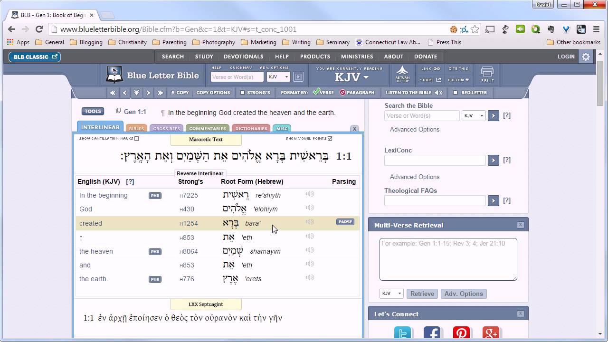The height and width of the screenshot is (342, 608).
Task: Toggle Show Vowel Points checkbox
Action: click(330, 139)
